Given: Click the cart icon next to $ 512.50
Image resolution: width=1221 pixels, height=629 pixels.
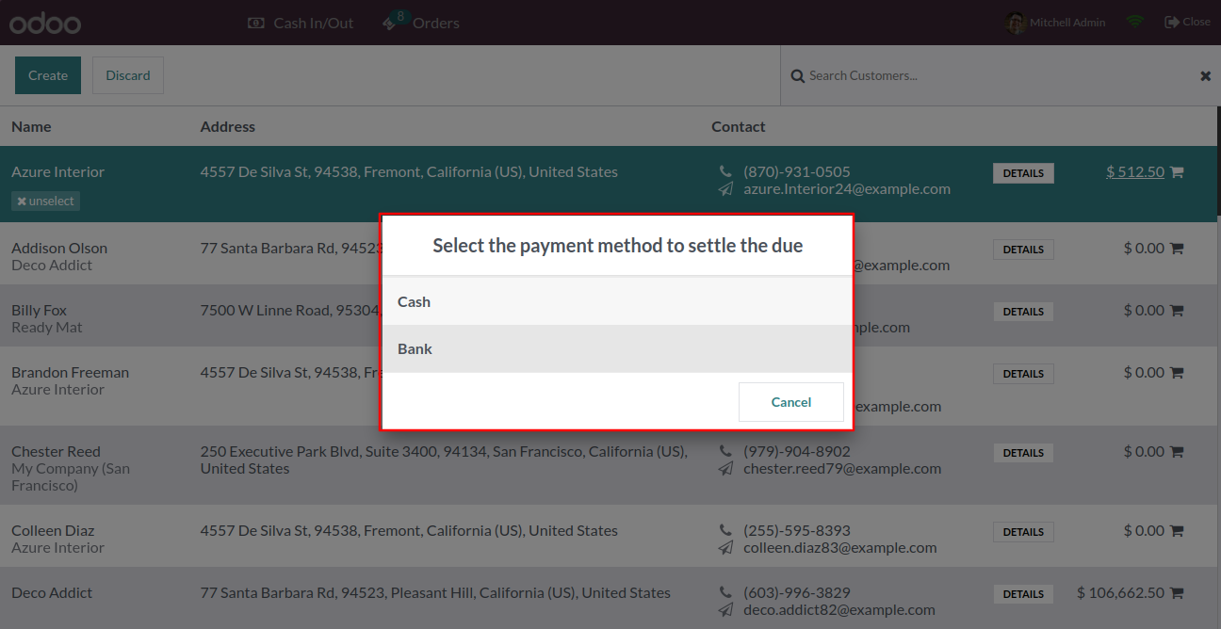Looking at the screenshot, I should [1177, 172].
